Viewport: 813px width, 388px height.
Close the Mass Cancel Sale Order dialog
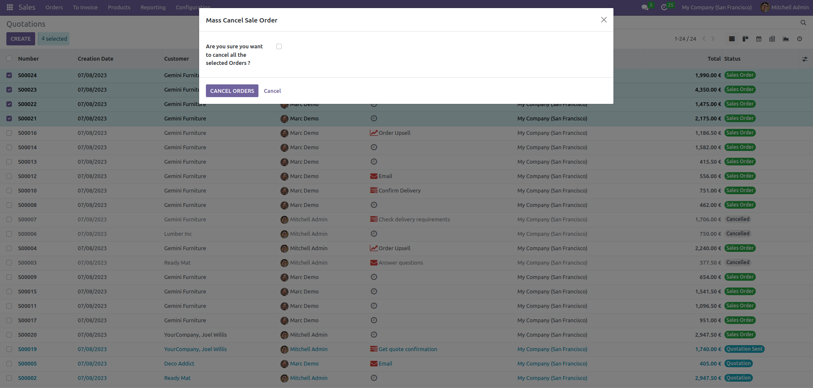[x=604, y=20]
